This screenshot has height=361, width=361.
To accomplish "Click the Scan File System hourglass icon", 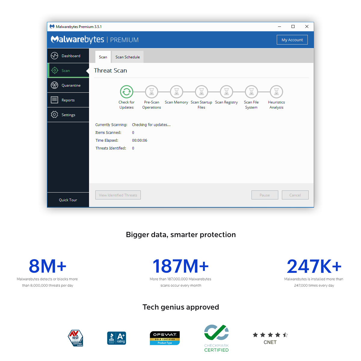I will 251,92.
